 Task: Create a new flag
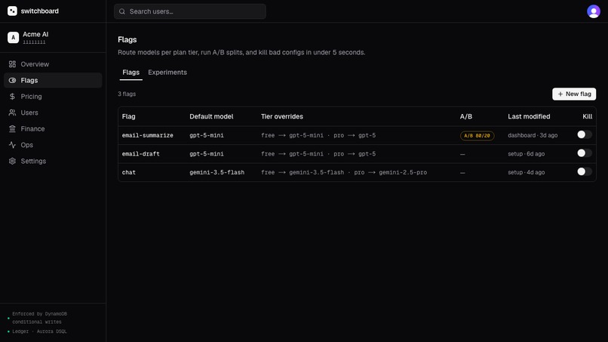pos(574,94)
